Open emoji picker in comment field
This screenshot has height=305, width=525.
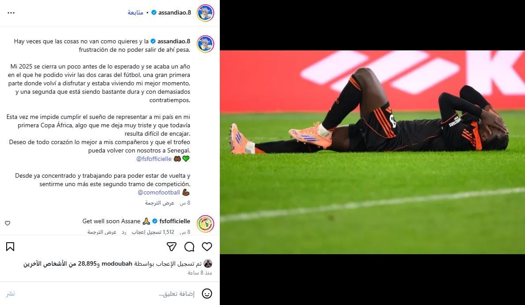tap(207, 294)
